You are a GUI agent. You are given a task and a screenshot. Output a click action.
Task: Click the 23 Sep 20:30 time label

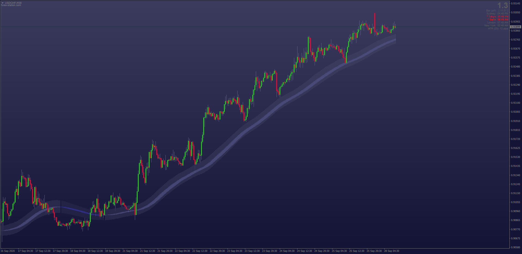point(270,251)
